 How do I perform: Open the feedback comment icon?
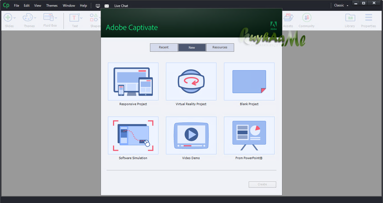coord(98,6)
